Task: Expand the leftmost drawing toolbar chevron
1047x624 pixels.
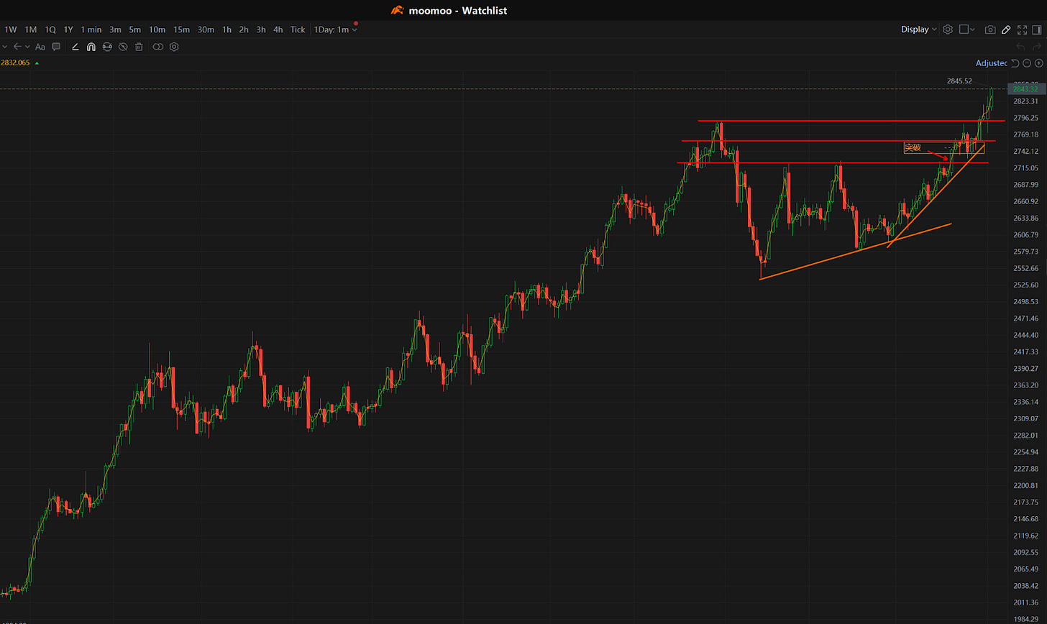Action: (4, 47)
